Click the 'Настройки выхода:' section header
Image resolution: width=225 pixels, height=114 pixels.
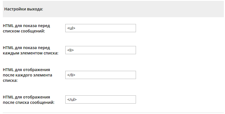tap(23, 9)
